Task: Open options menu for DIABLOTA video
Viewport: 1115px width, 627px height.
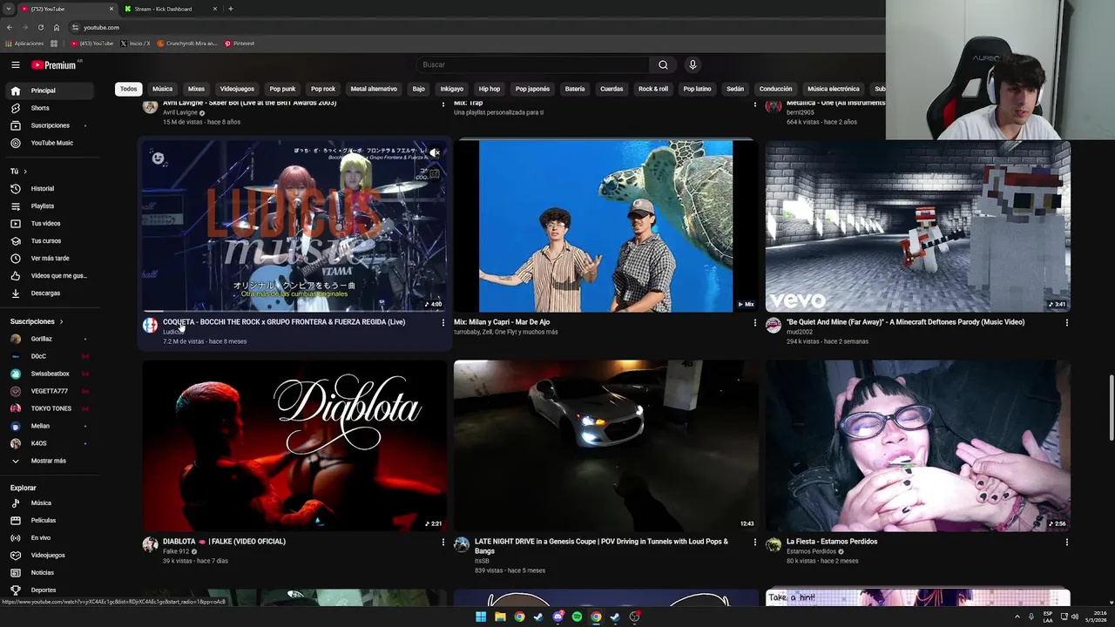Action: tap(443, 542)
